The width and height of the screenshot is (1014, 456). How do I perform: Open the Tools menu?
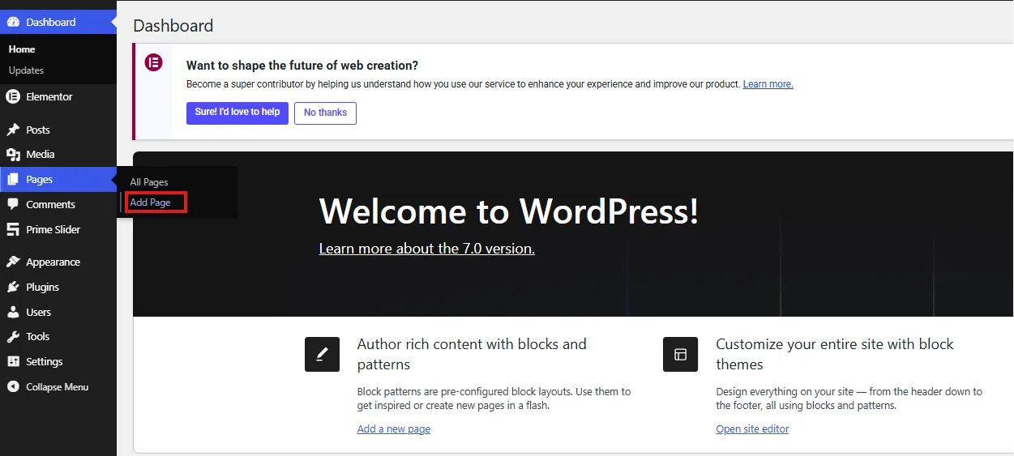[58, 336]
